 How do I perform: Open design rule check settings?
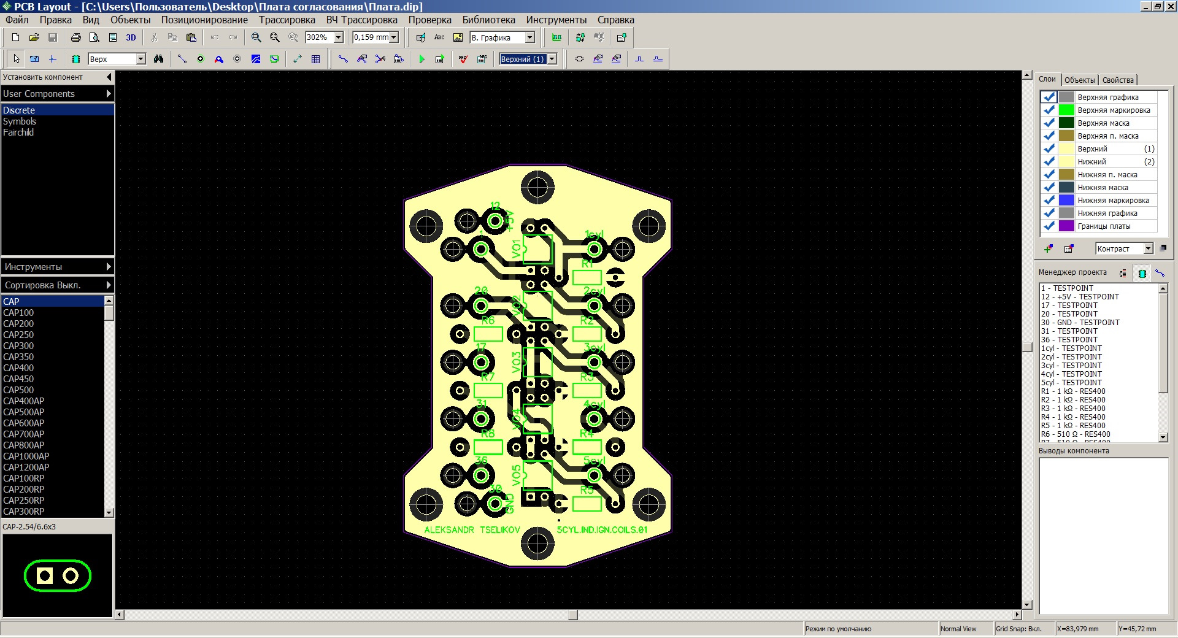(482, 59)
